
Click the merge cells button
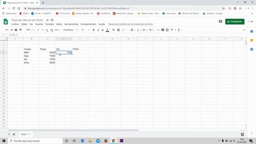coord(123,30)
